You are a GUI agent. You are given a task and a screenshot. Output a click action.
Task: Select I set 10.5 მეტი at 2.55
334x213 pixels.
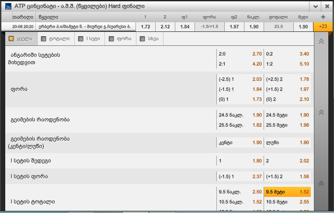pos(287,202)
